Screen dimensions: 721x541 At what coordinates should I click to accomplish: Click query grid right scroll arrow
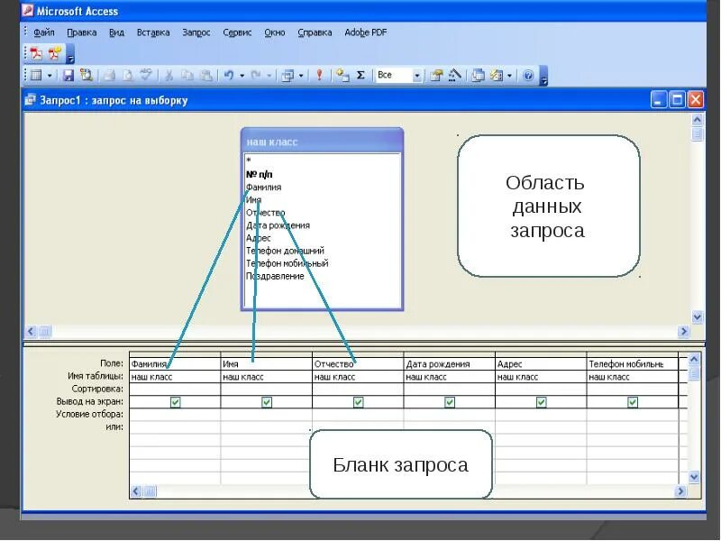[680, 491]
